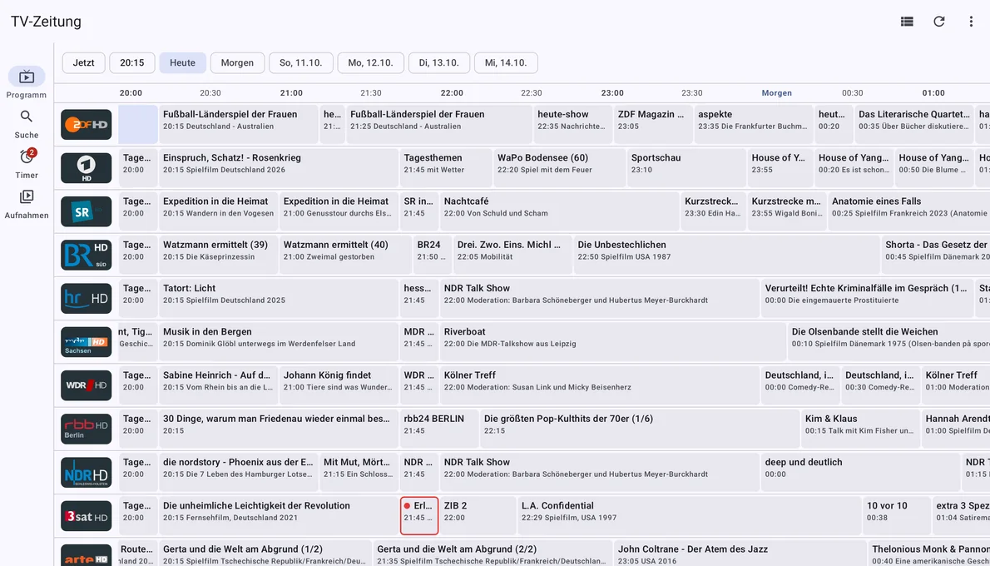This screenshot has height=566, width=990.
Task: Click the refresh icon
Action: (x=939, y=22)
